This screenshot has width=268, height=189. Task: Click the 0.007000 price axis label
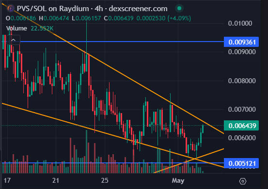[x=242, y=109]
